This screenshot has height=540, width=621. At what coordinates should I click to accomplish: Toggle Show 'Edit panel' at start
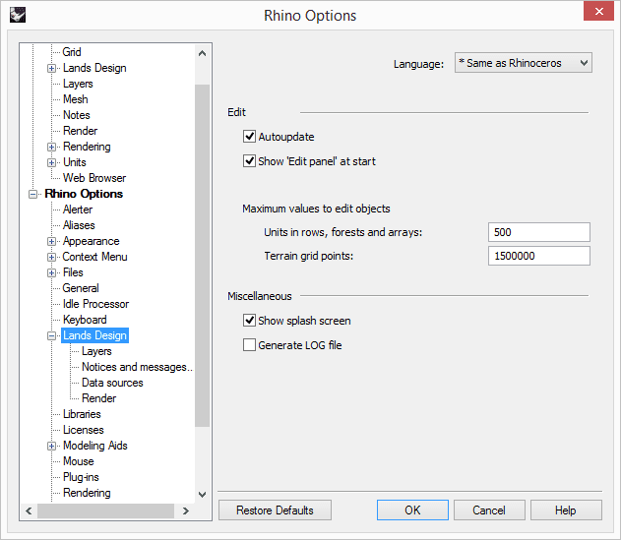[x=250, y=161]
